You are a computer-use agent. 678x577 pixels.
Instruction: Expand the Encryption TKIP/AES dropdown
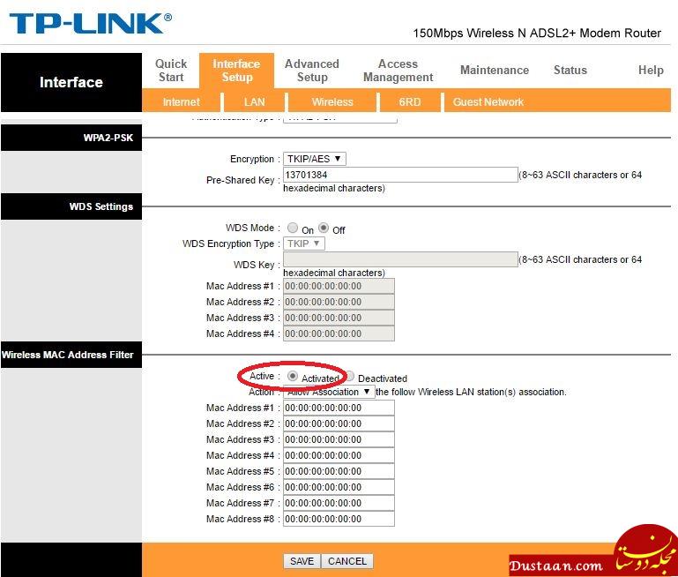click(x=314, y=159)
